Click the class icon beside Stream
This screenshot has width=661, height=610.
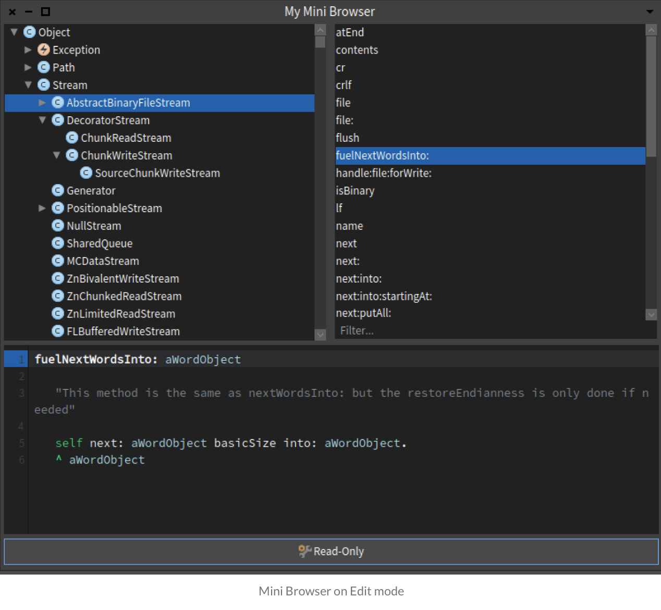tap(44, 85)
